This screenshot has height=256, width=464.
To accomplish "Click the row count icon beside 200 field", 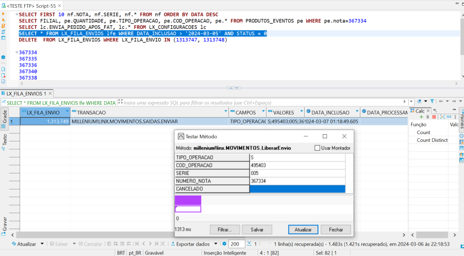I will 249,244.
